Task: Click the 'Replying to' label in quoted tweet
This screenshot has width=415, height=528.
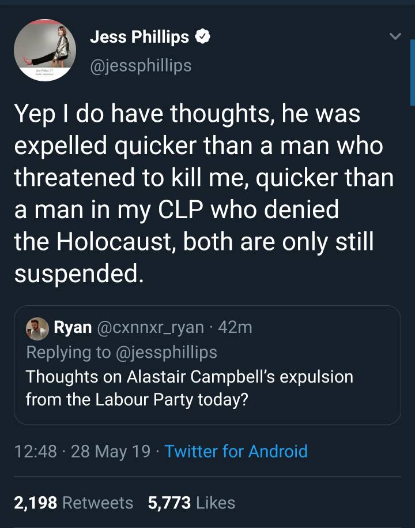Action: [66, 351]
